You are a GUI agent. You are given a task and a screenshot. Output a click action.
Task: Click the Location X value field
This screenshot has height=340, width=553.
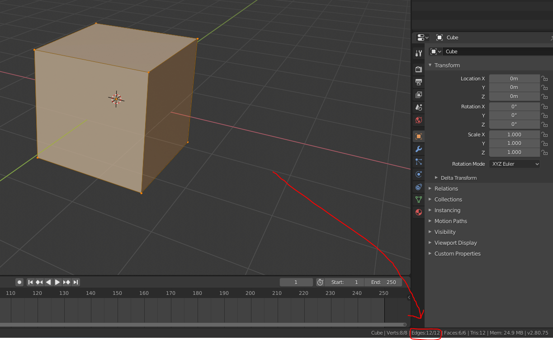point(515,79)
